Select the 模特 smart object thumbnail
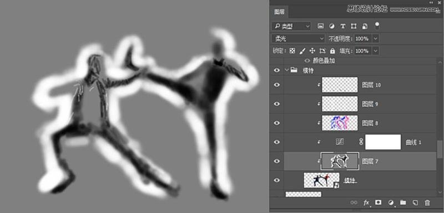444x213 pixels. [321, 180]
